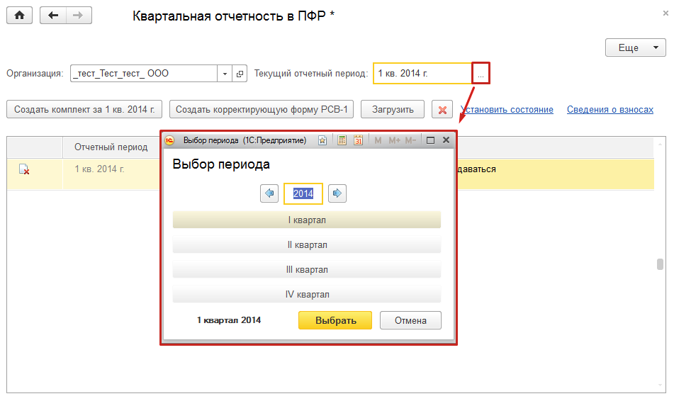Image resolution: width=674 pixels, height=401 pixels.
Task: Click the ellipsis period selection button
Action: pos(481,74)
